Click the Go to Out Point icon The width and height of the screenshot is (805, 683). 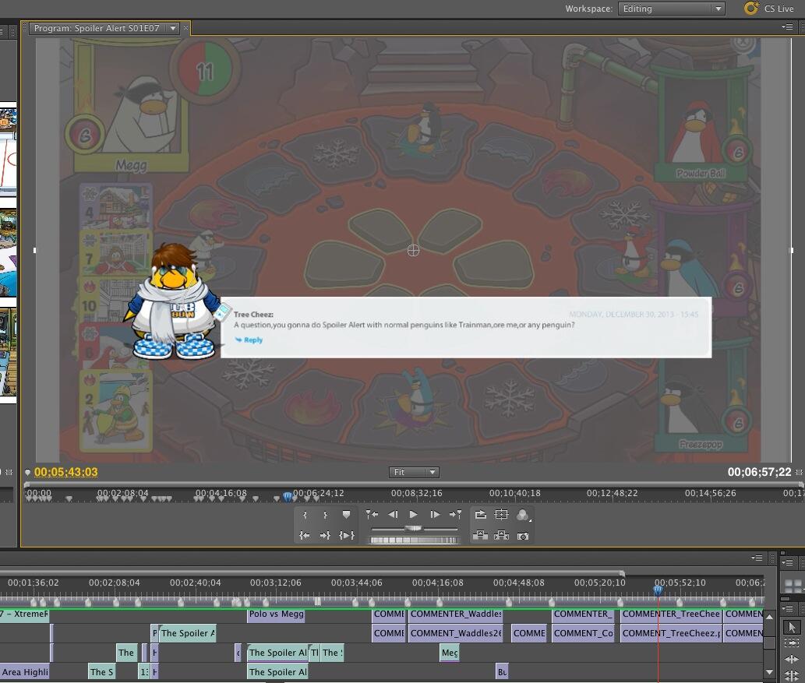point(325,536)
